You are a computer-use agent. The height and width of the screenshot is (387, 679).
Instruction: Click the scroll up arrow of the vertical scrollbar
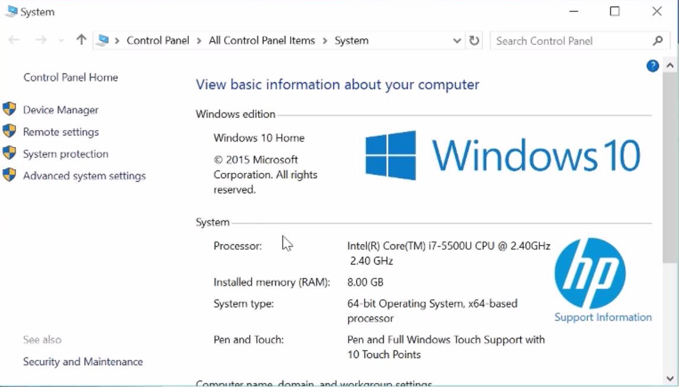pos(670,66)
